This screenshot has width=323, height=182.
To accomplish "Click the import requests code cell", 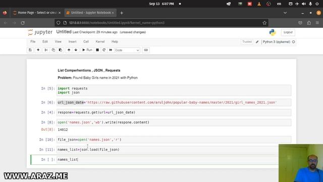I will click(174, 90).
